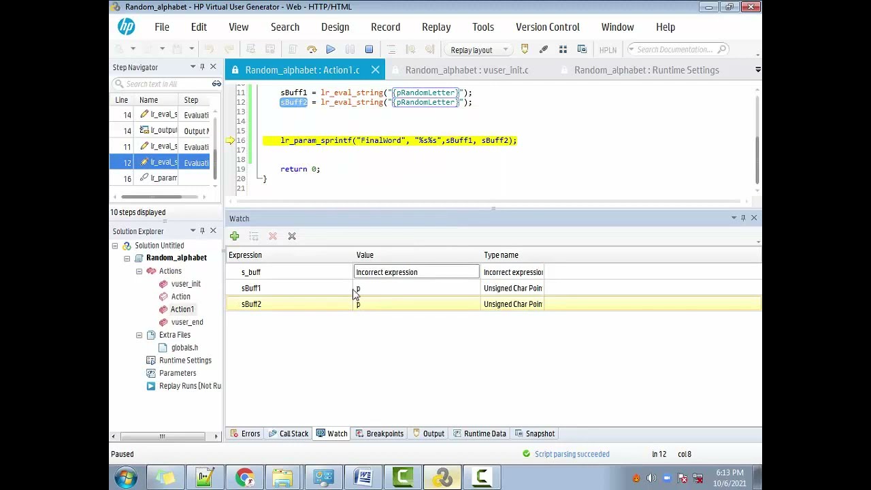Pause the replay from the toolbar
Image resolution: width=871 pixels, height=490 pixels.
coord(350,50)
